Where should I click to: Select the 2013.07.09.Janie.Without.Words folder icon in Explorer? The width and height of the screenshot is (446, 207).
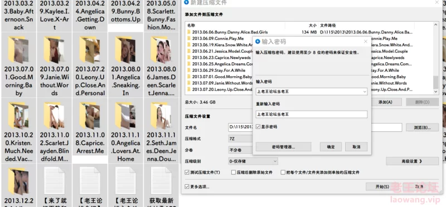(x=54, y=50)
